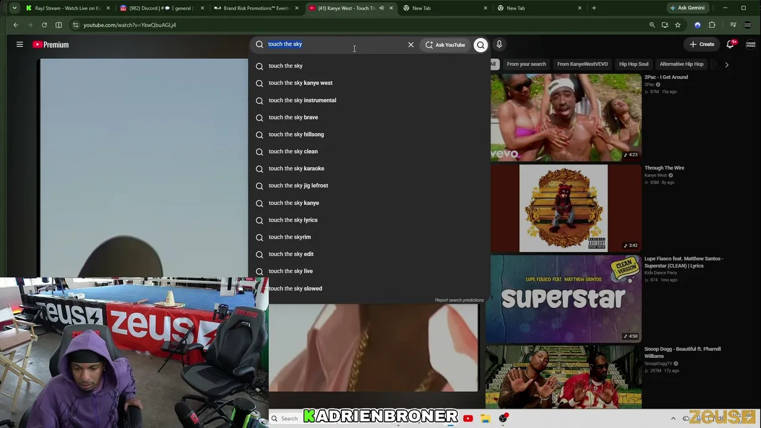This screenshot has width=761, height=428.
Task: Select suggestion 'touch the sky brave'
Action: (x=293, y=118)
